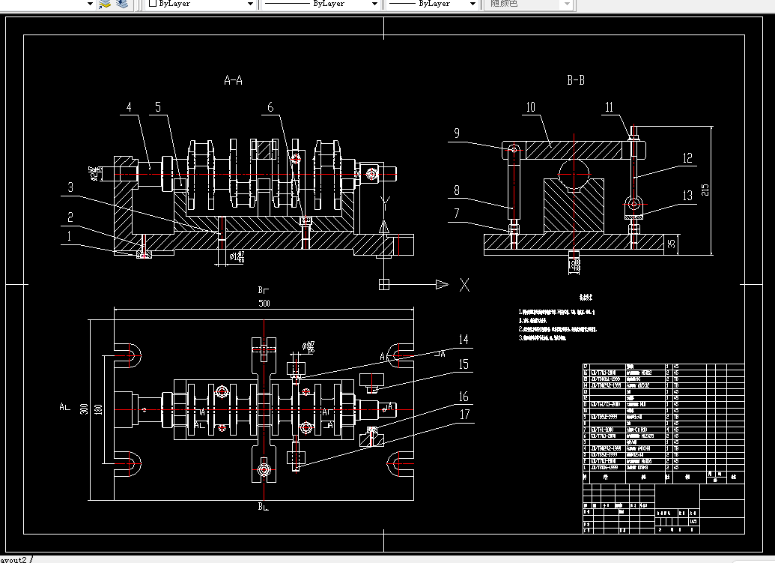Select part callout number 17

coord(464,415)
